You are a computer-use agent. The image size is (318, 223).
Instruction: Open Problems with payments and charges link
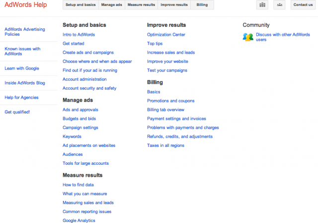click(x=183, y=127)
